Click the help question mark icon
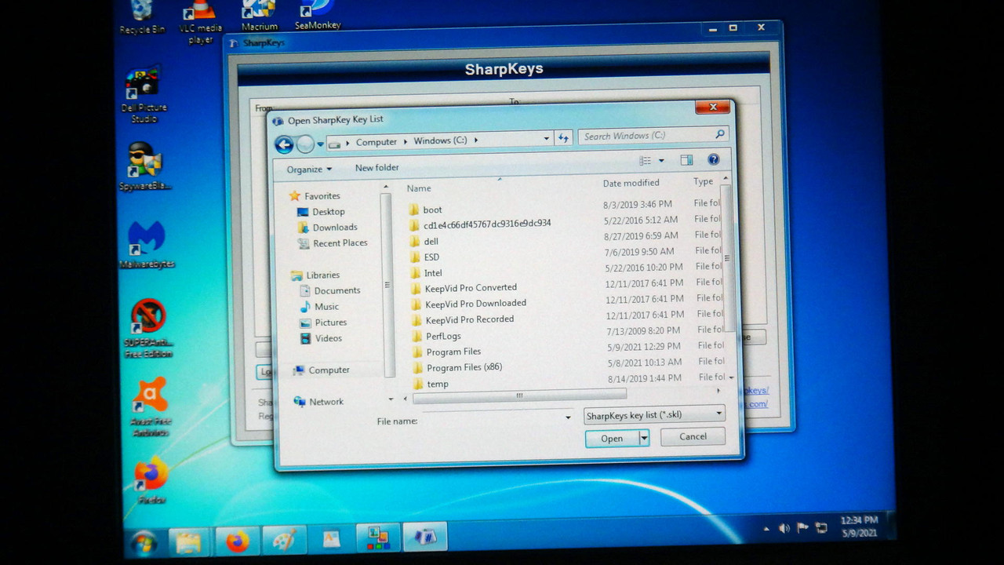 coord(713,159)
